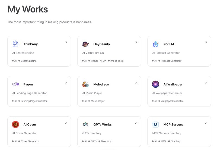Select the Search Engine hashtag on ThinkAny
217x150 pixels.
tap(27, 61)
